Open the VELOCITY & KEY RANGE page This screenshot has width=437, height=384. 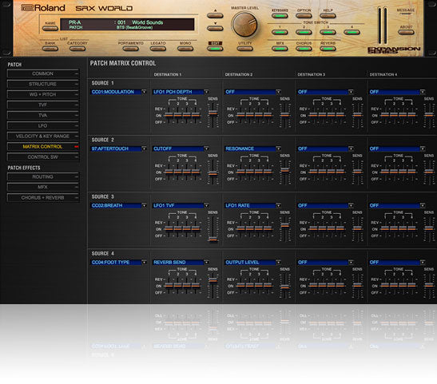43,137
